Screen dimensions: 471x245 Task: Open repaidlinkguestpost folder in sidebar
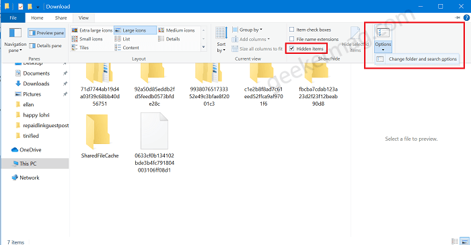46,125
